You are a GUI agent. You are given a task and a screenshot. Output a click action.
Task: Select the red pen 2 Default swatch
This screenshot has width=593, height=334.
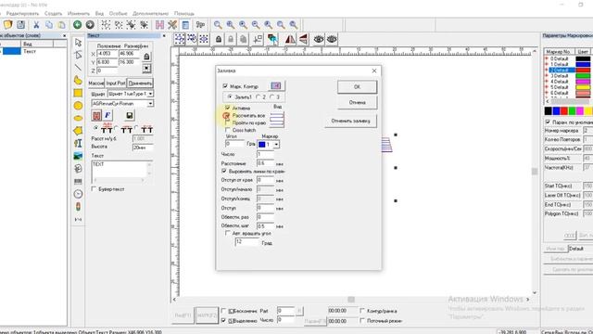click(583, 71)
